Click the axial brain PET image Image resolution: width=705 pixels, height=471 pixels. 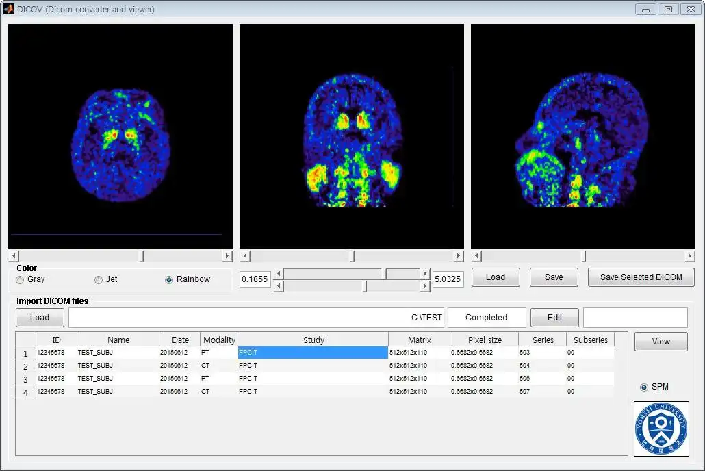coord(120,136)
